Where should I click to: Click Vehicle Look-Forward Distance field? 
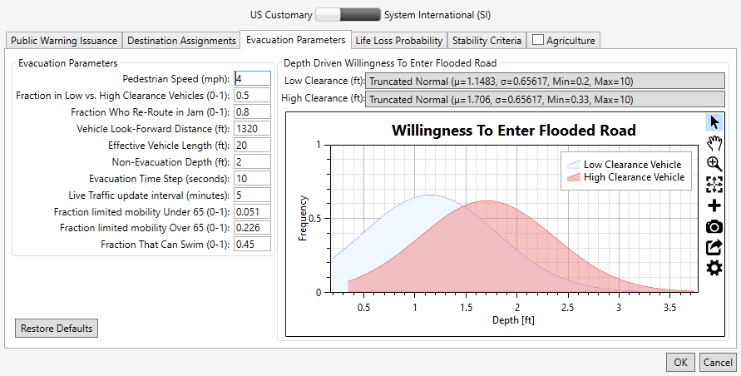(x=252, y=128)
